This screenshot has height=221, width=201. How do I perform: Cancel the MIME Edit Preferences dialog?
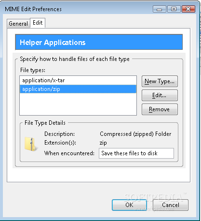click(x=171, y=205)
